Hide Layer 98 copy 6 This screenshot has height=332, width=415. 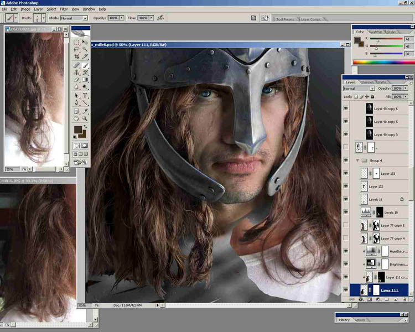pyautogui.click(x=346, y=109)
